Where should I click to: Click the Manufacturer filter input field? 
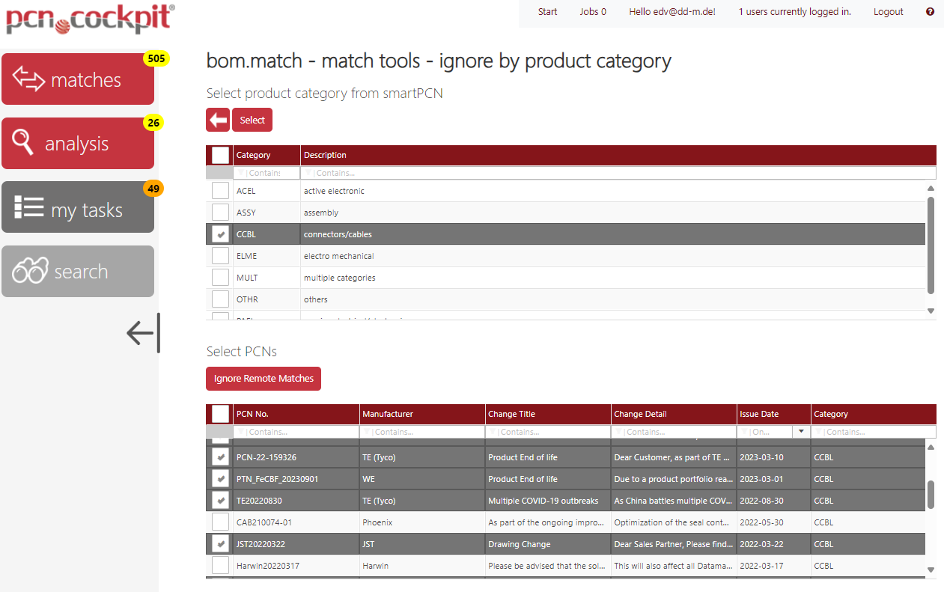click(x=423, y=432)
